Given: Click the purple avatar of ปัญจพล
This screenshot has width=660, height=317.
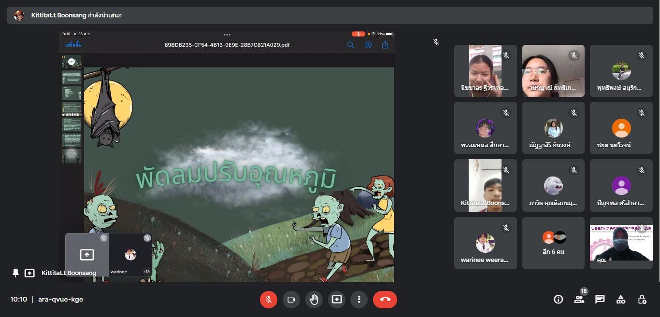Looking at the screenshot, I should point(621,186).
